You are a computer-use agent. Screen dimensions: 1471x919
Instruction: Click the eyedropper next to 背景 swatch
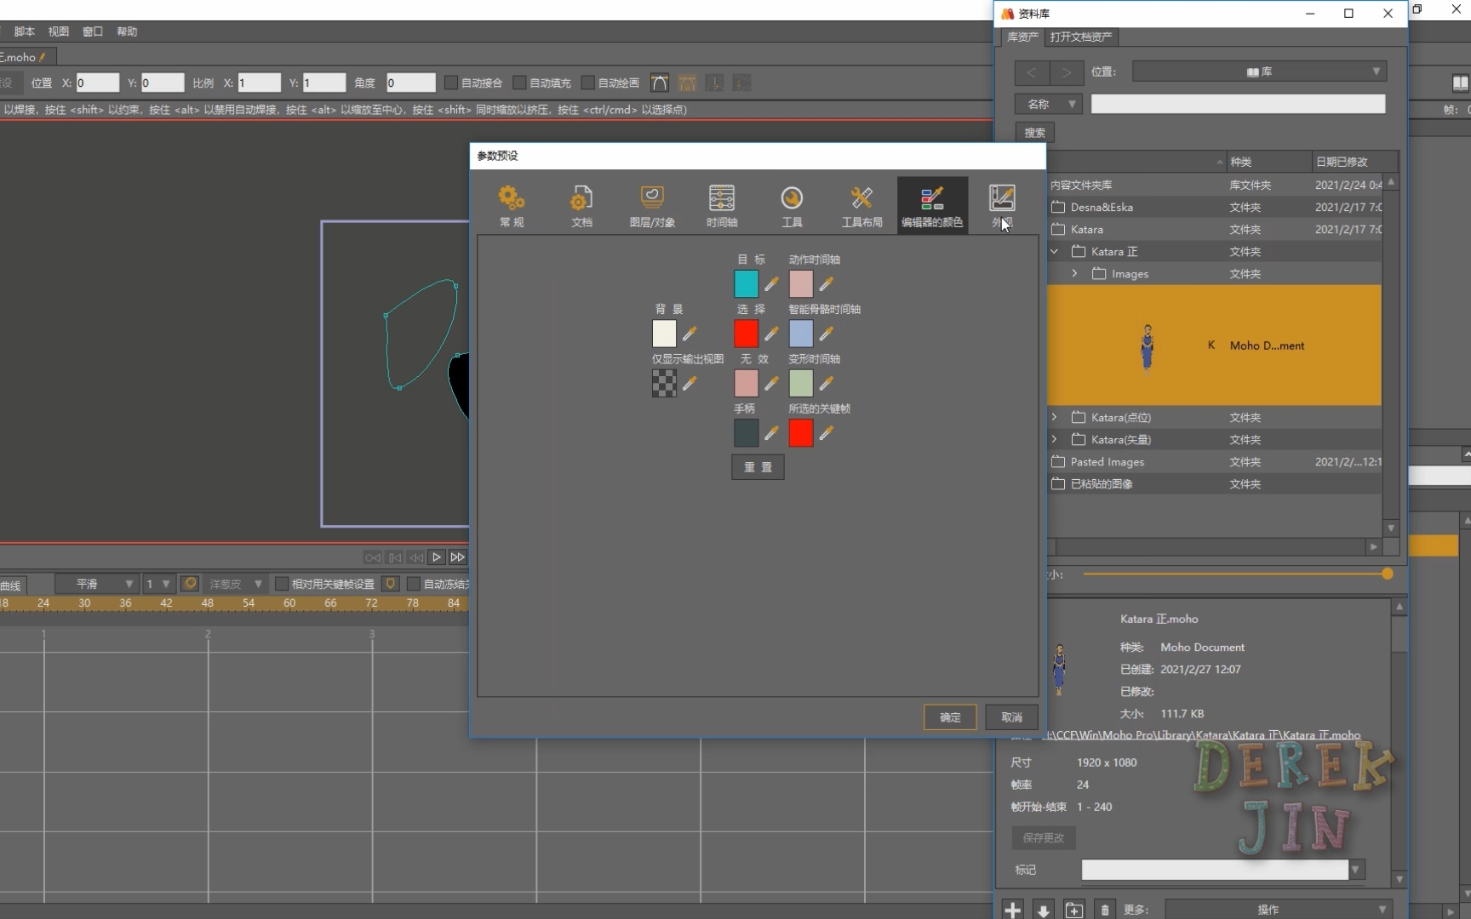pos(690,334)
